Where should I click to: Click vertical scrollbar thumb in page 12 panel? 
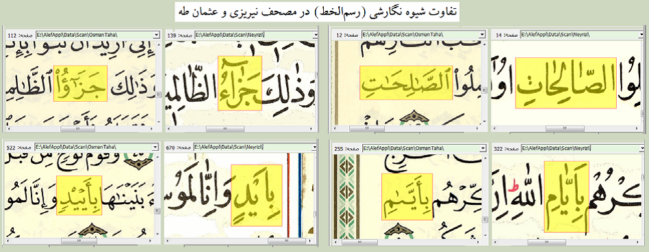coord(483,90)
